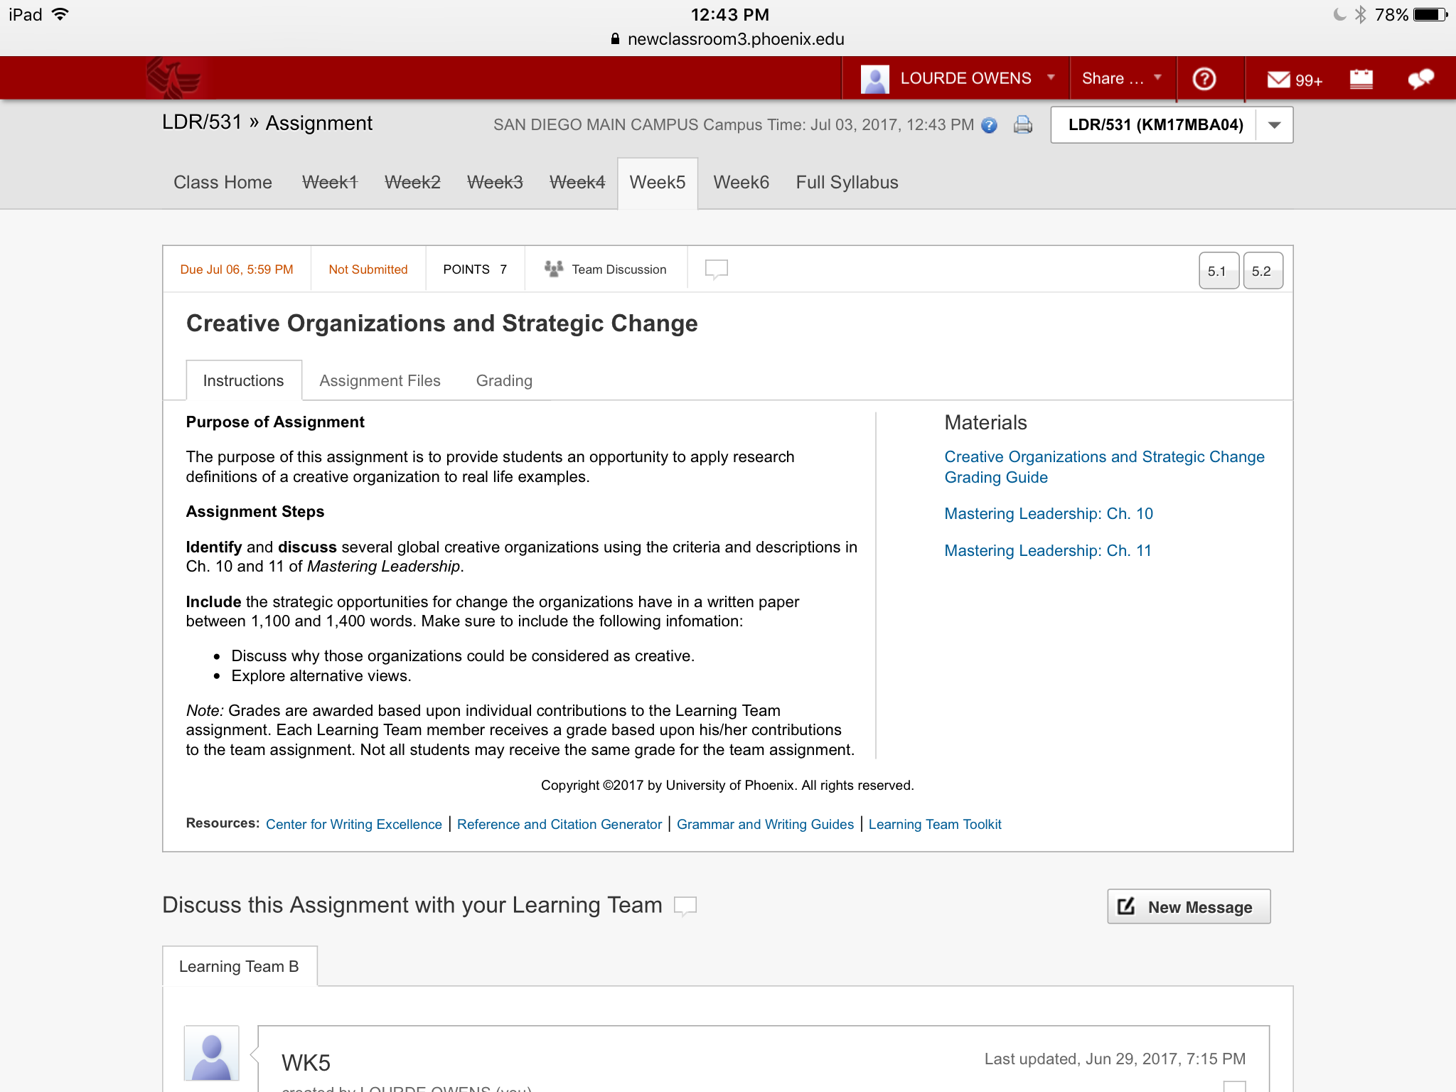Click the class selector down arrow
1456x1092 pixels.
tap(1275, 125)
